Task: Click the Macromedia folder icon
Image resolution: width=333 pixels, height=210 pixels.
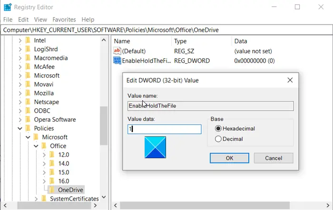Action: 28,58
